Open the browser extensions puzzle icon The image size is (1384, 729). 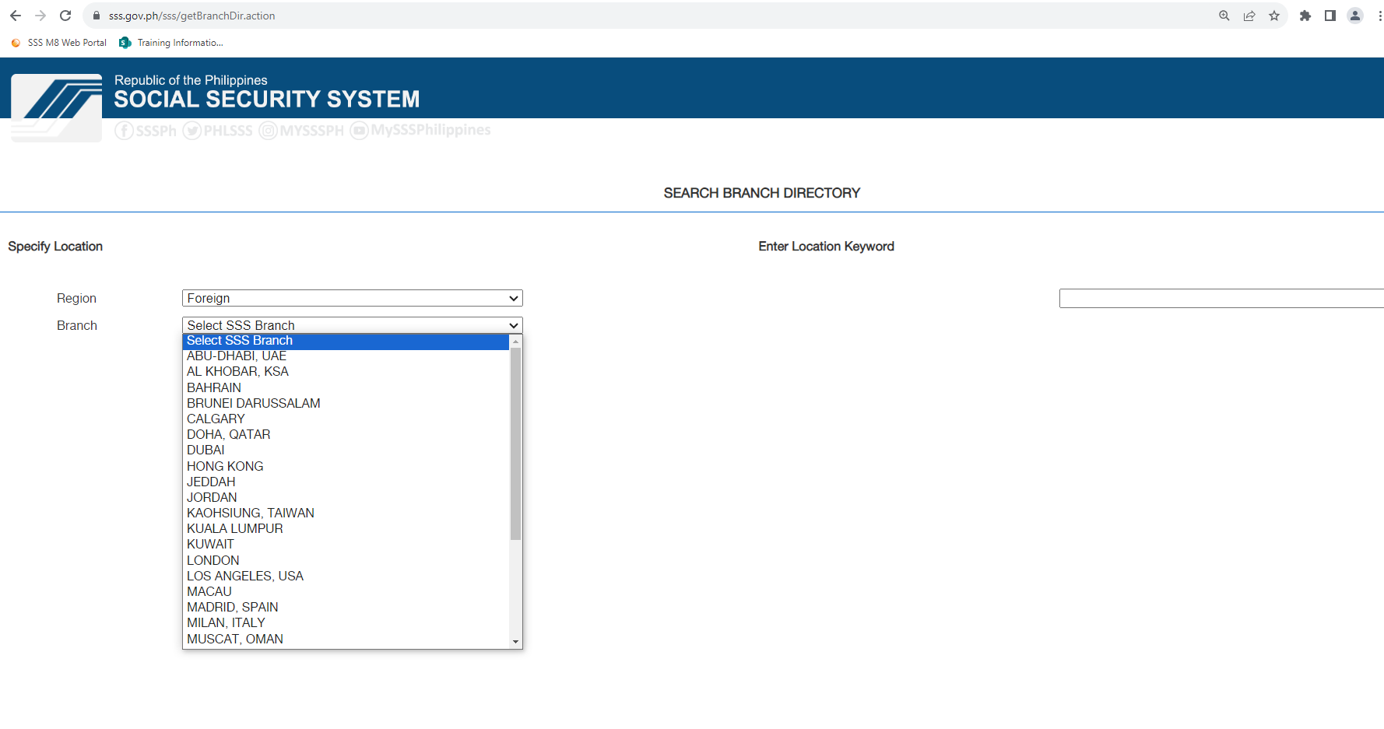[x=1305, y=16]
